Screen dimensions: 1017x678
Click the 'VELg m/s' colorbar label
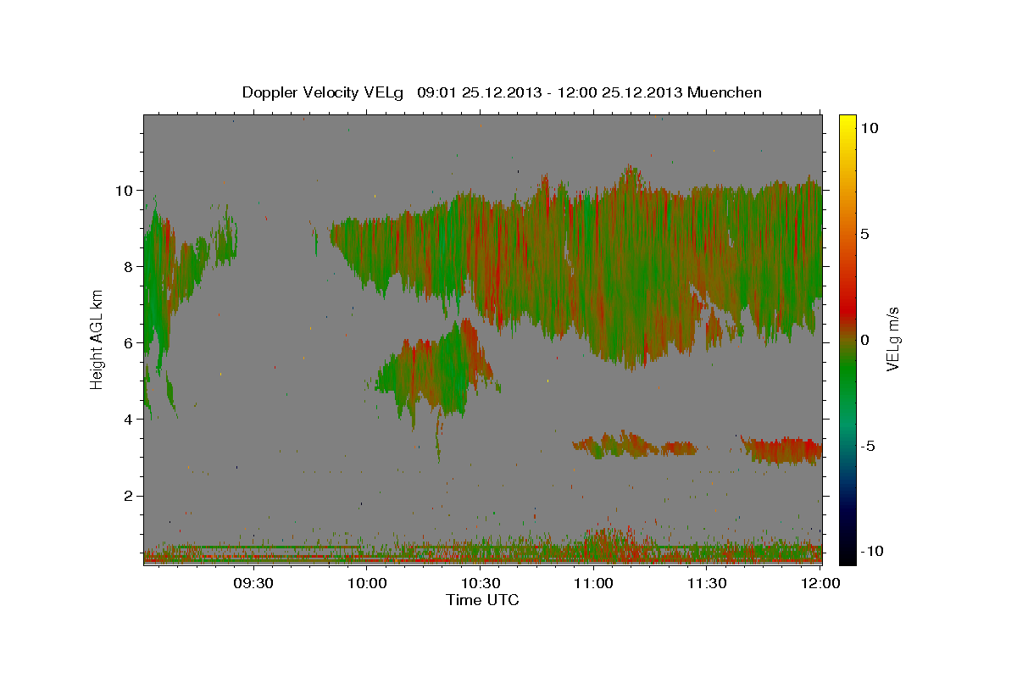pos(892,339)
